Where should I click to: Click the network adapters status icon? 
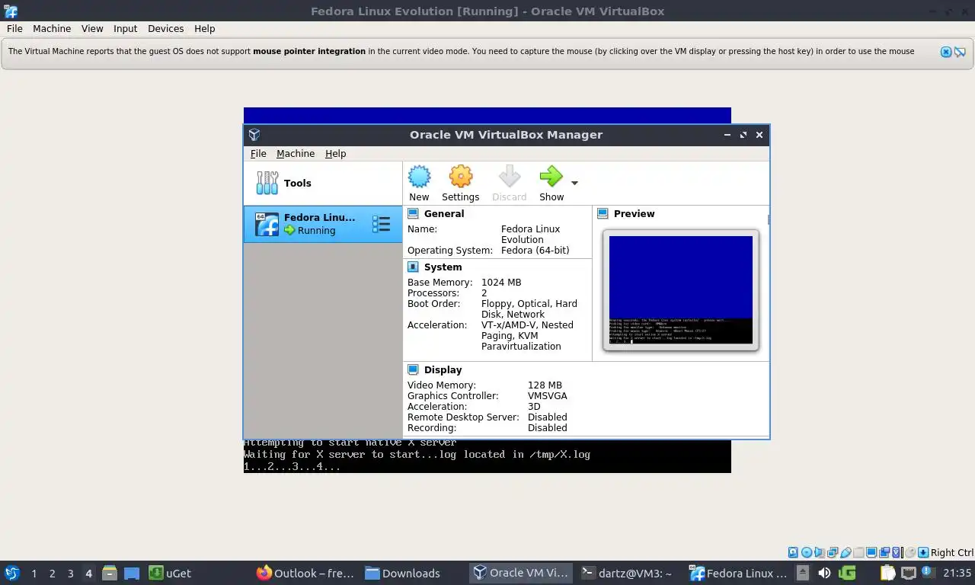point(833,552)
